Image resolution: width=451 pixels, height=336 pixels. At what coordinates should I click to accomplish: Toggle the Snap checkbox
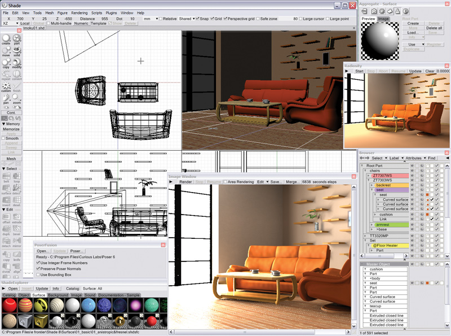(197, 19)
